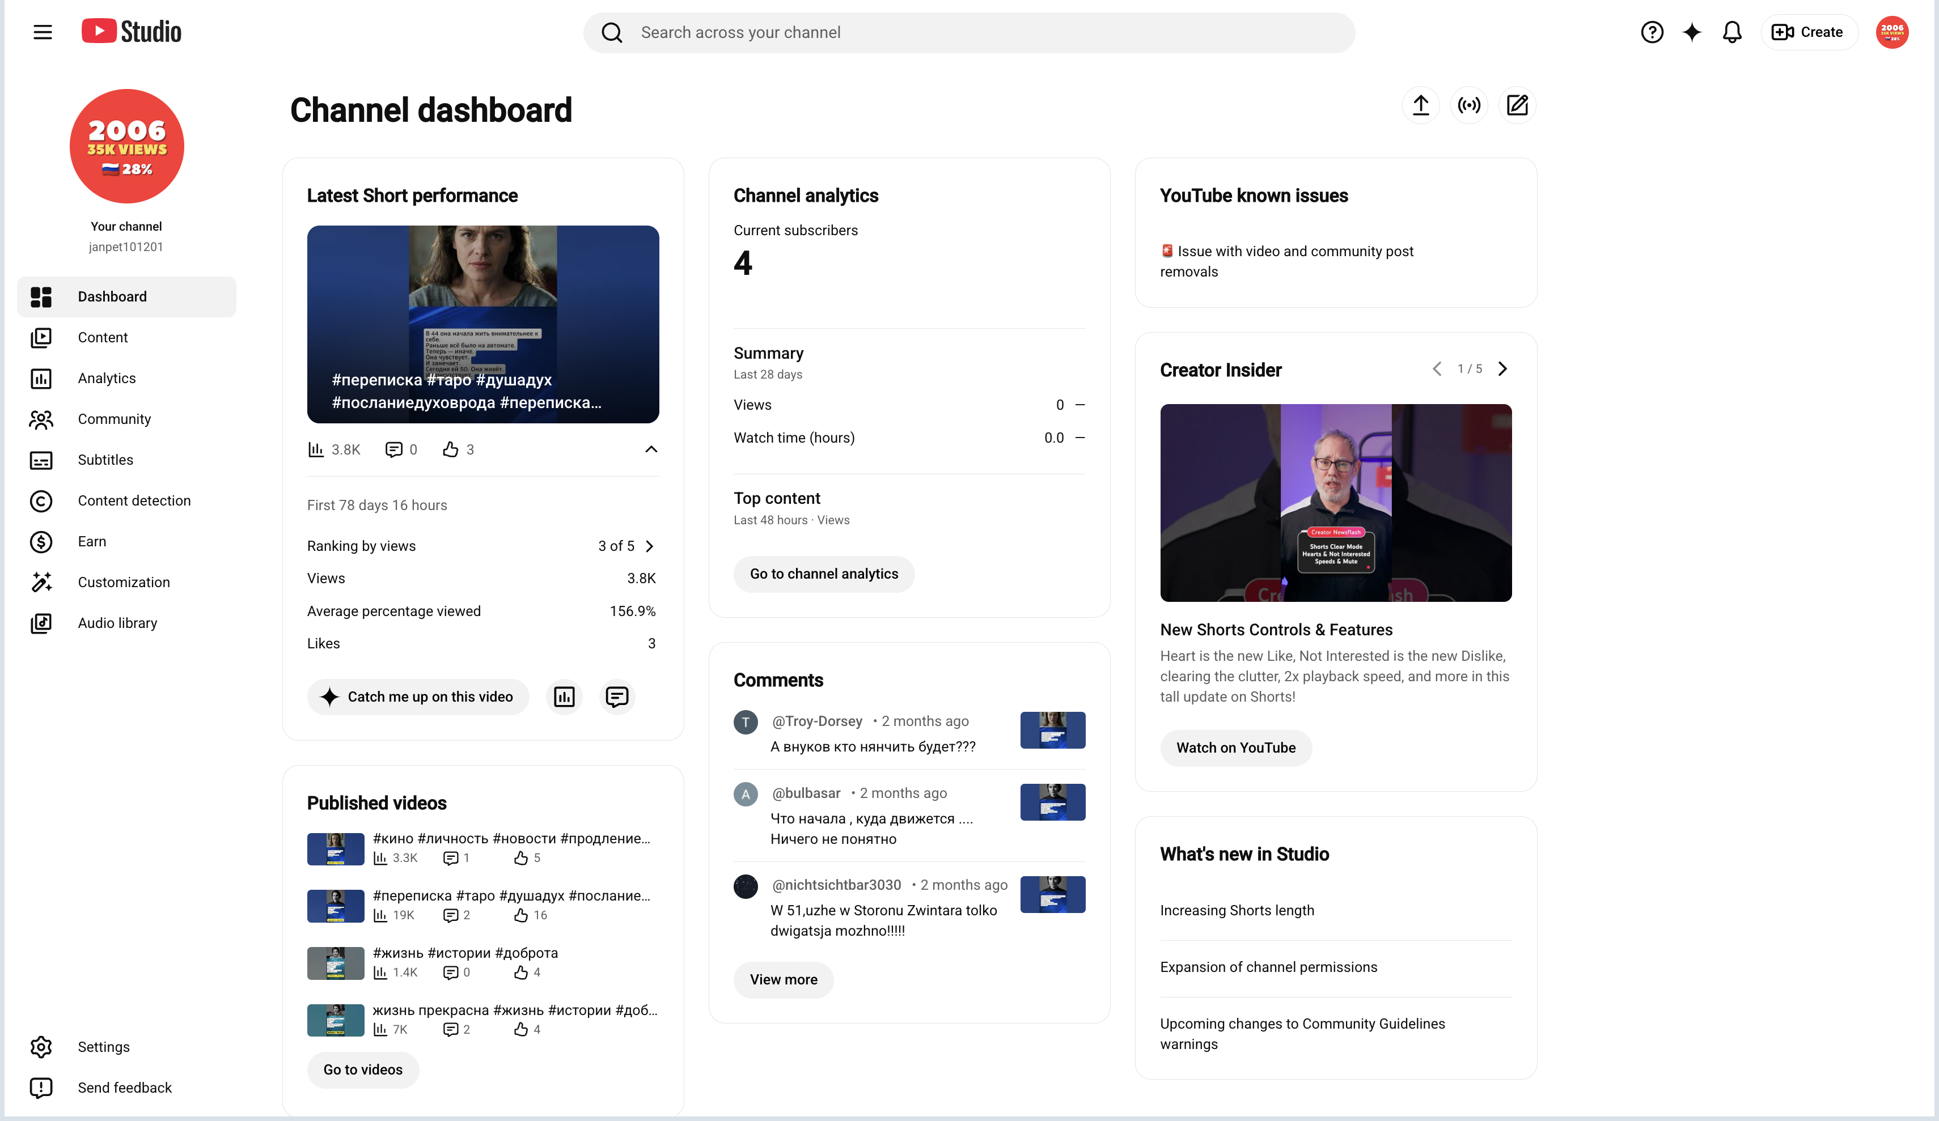Open Audio library in the sidebar
1939x1121 pixels.
(127, 623)
